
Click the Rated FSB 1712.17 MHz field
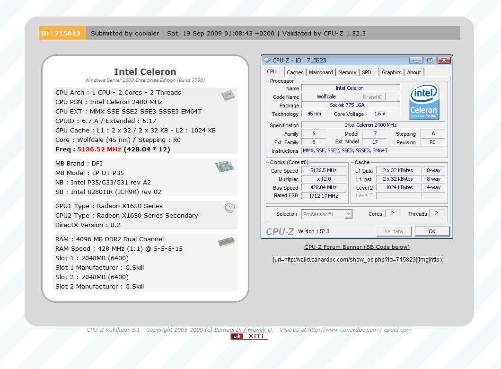[323, 196]
